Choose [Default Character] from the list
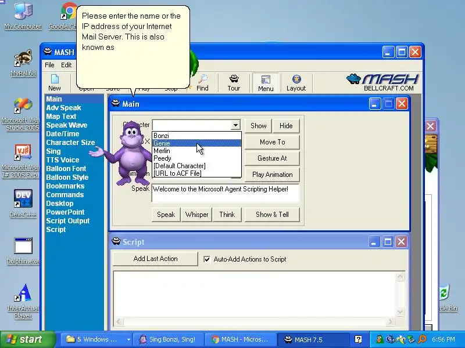 [x=196, y=166]
